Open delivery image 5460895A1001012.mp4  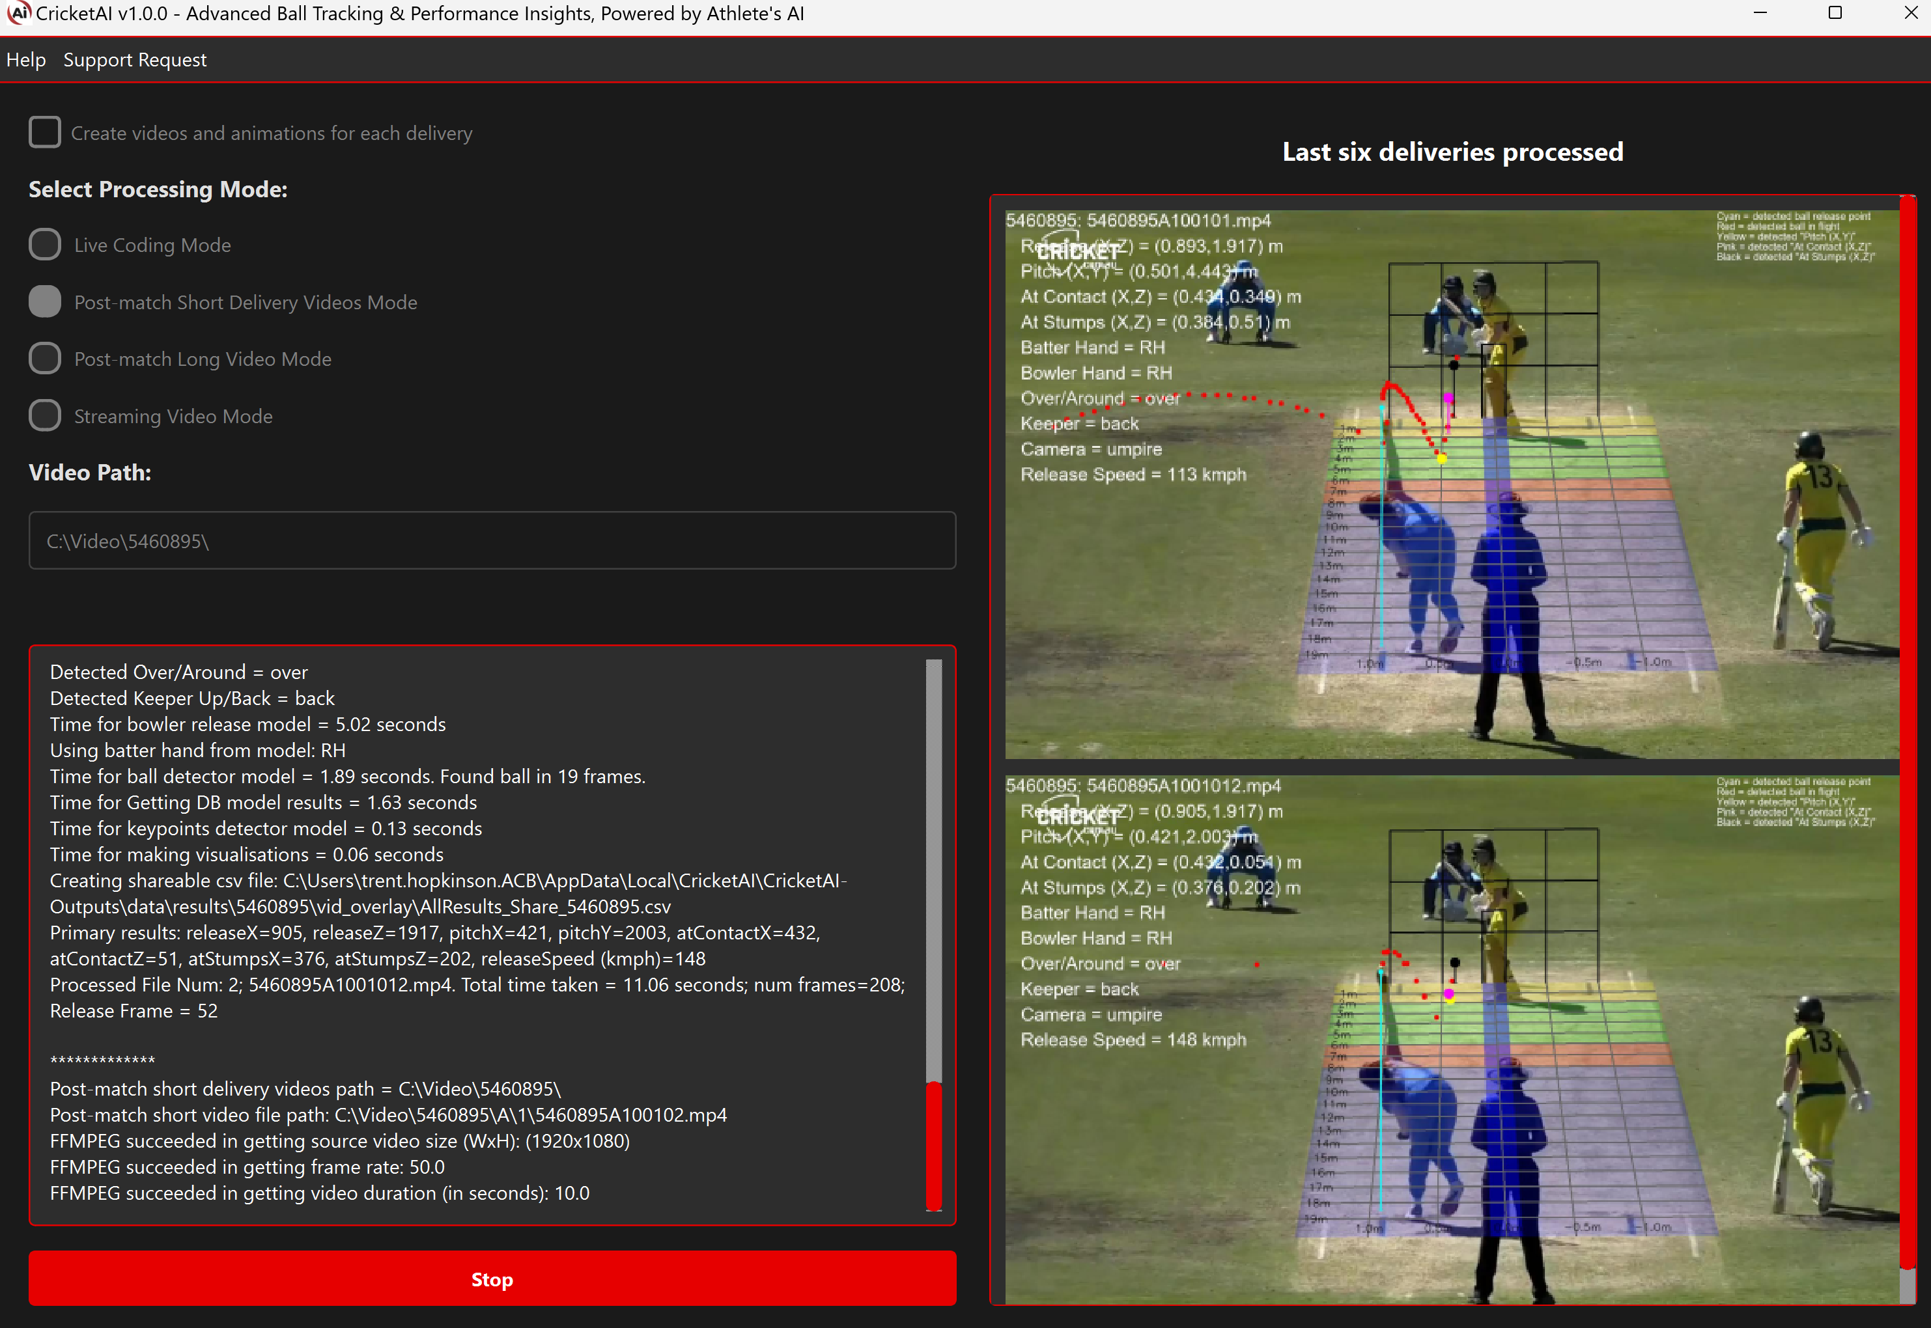pos(1452,1039)
